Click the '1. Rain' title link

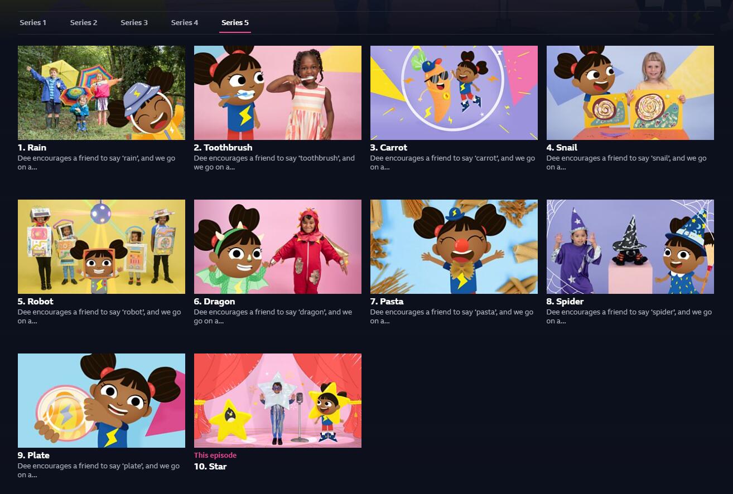click(32, 148)
